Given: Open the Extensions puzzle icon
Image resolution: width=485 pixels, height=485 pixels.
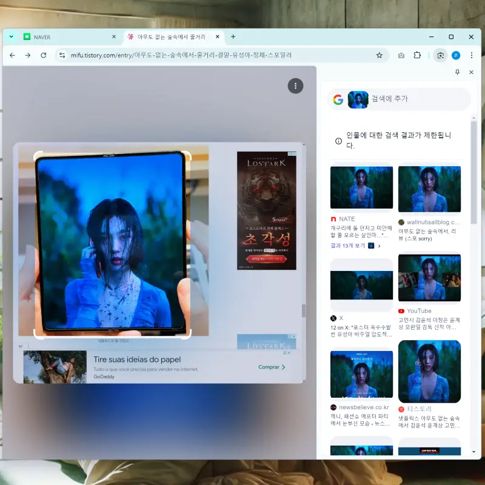Looking at the screenshot, I should point(417,55).
